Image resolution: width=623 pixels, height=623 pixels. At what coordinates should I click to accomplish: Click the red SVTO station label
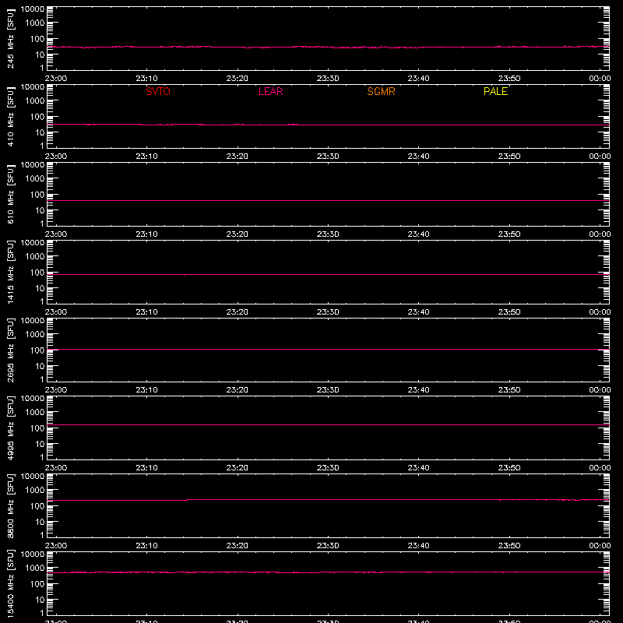click(x=158, y=91)
